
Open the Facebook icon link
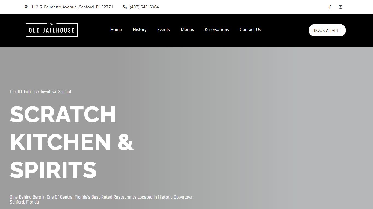click(330, 7)
